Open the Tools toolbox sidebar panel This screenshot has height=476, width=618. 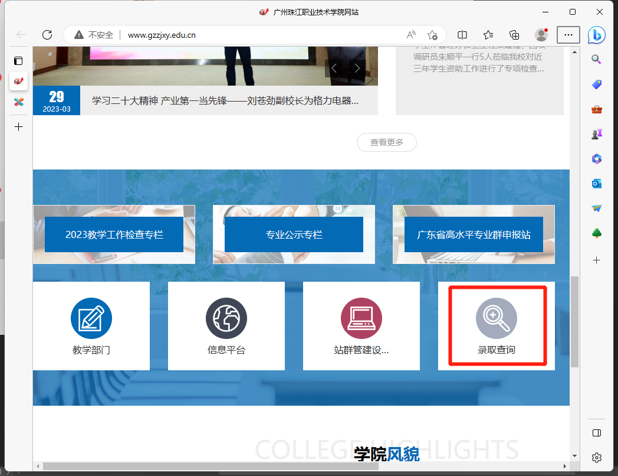596,109
